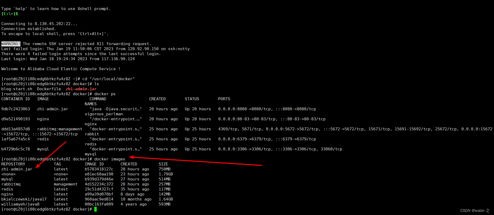Image resolution: width=494 pixels, height=215 pixels.
Task: Select image ID 'b939d379d46e'
Action: 99,179
